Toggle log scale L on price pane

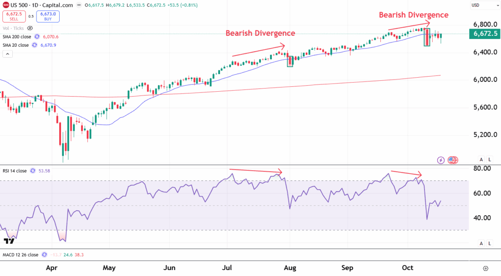(x=490, y=159)
